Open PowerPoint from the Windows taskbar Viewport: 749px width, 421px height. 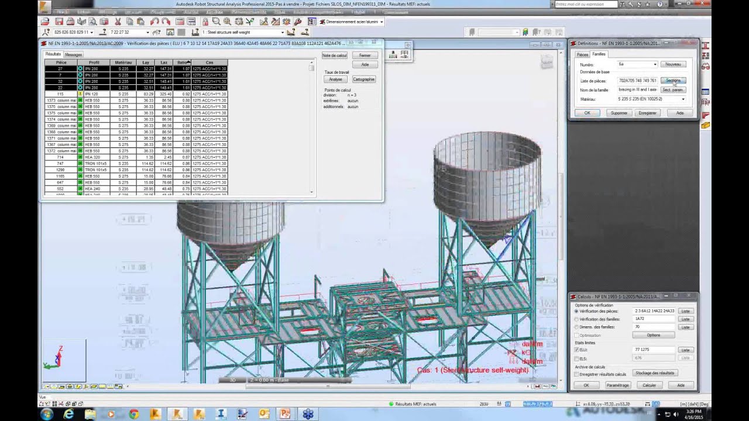pos(285,414)
